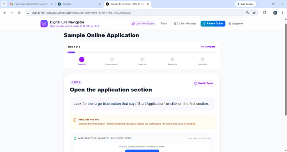Open a new browser tab
The width and height of the screenshot is (287, 152).
[x=155, y=4]
